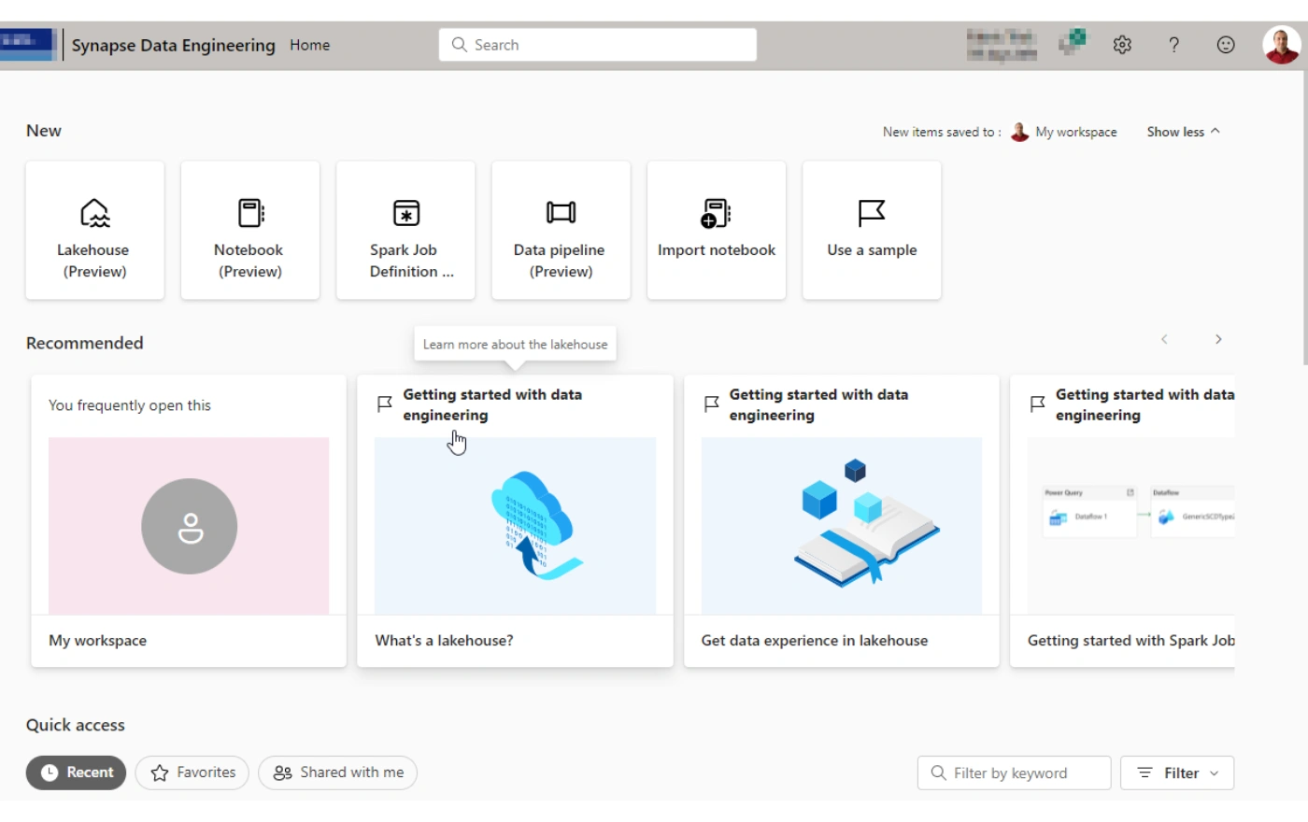
Task: Open Get data experience in lakehouse card
Action: [842, 521]
